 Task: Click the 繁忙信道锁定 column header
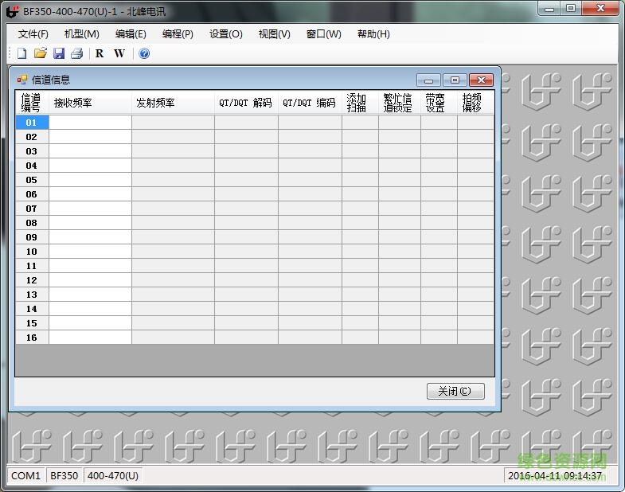tap(400, 103)
